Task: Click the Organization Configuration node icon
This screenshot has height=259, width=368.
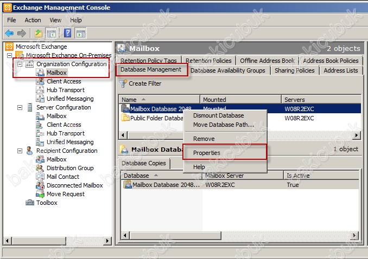Action: (x=29, y=64)
